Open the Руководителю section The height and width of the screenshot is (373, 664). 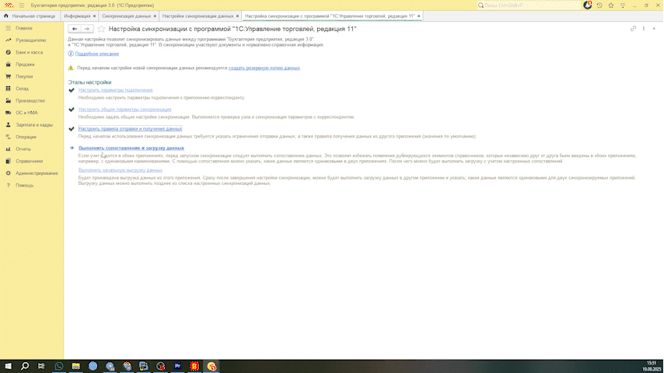pyautogui.click(x=32, y=40)
